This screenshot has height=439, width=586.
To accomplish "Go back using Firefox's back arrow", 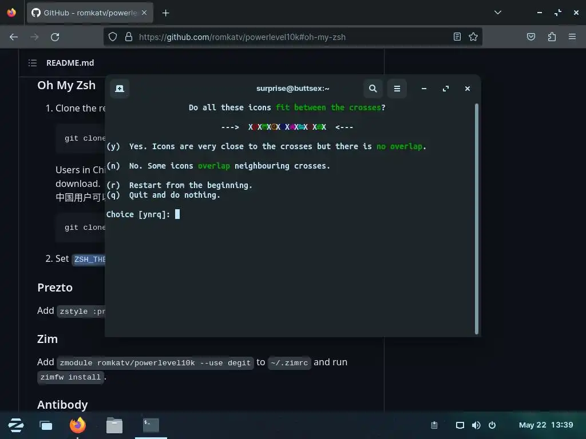I will (14, 37).
